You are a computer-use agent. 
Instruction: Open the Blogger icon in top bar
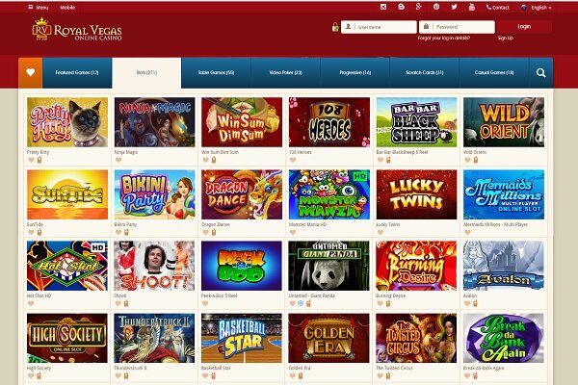[x=401, y=7]
